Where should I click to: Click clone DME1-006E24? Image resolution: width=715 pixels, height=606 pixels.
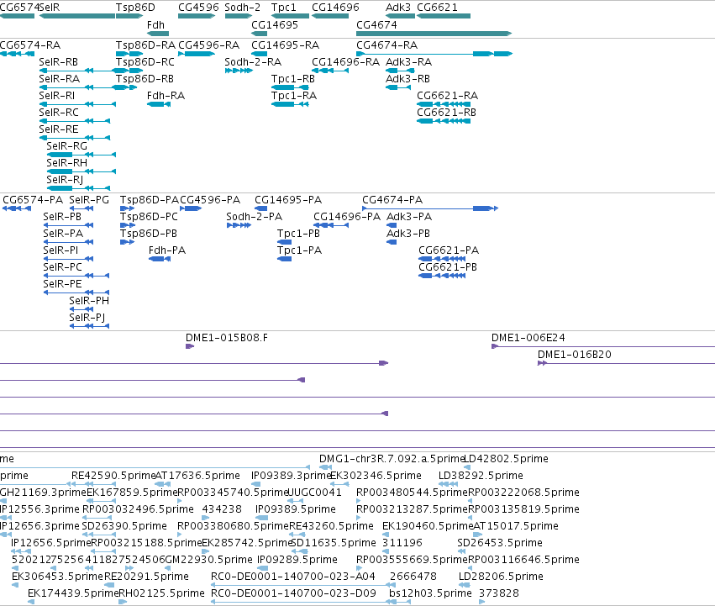(x=602, y=346)
